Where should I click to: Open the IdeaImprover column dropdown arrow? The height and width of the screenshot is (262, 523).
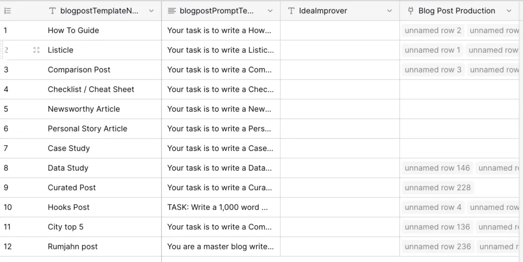point(390,11)
